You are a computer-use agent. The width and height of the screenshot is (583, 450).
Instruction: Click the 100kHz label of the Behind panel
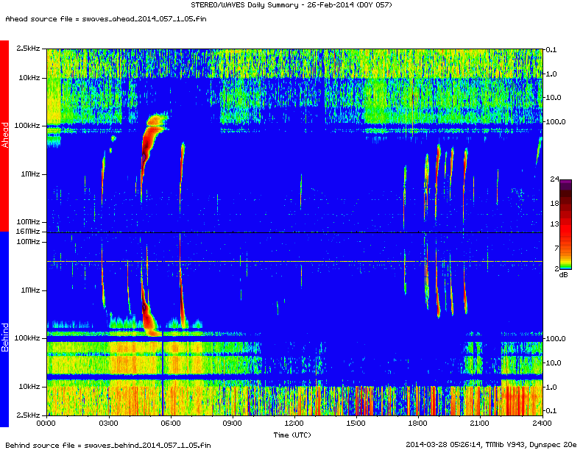coord(27,338)
